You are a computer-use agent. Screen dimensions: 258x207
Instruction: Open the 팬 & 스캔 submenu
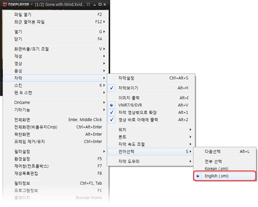tap(56, 92)
